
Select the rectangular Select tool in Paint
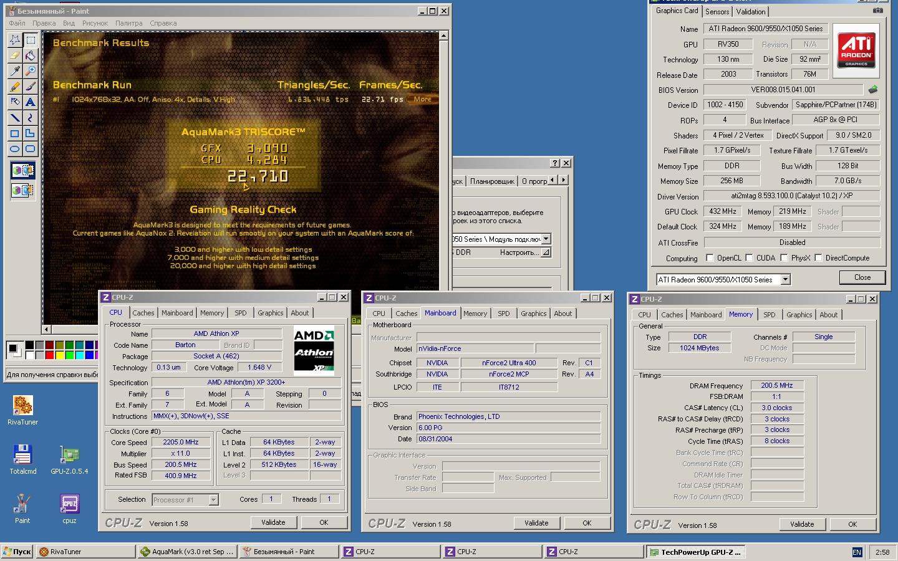(x=31, y=40)
